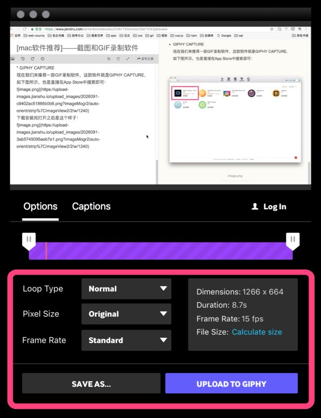Click the redo icon in previewed editor toolbar

click(x=33, y=59)
